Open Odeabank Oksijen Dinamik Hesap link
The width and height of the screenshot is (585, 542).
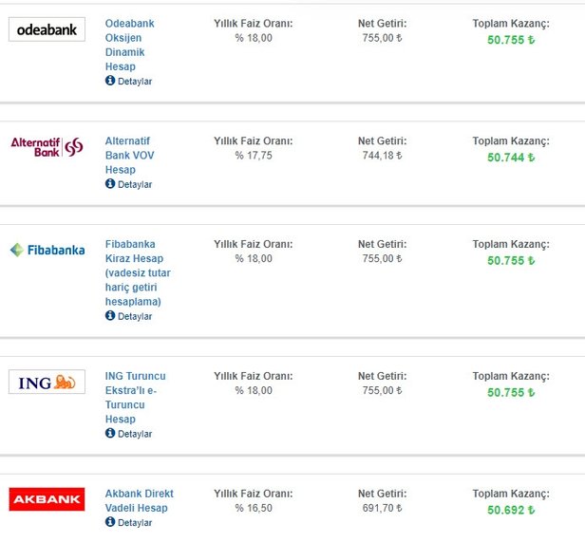tap(130, 45)
